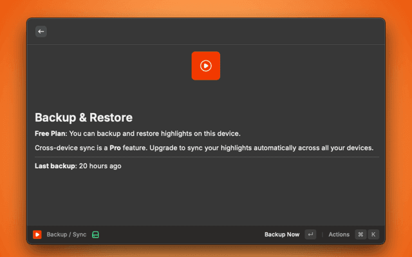This screenshot has height=257, width=412.
Task: Run Backup Now from the action bar
Action: 281,235
